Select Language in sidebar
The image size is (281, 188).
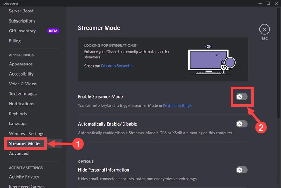pyautogui.click(x=18, y=124)
